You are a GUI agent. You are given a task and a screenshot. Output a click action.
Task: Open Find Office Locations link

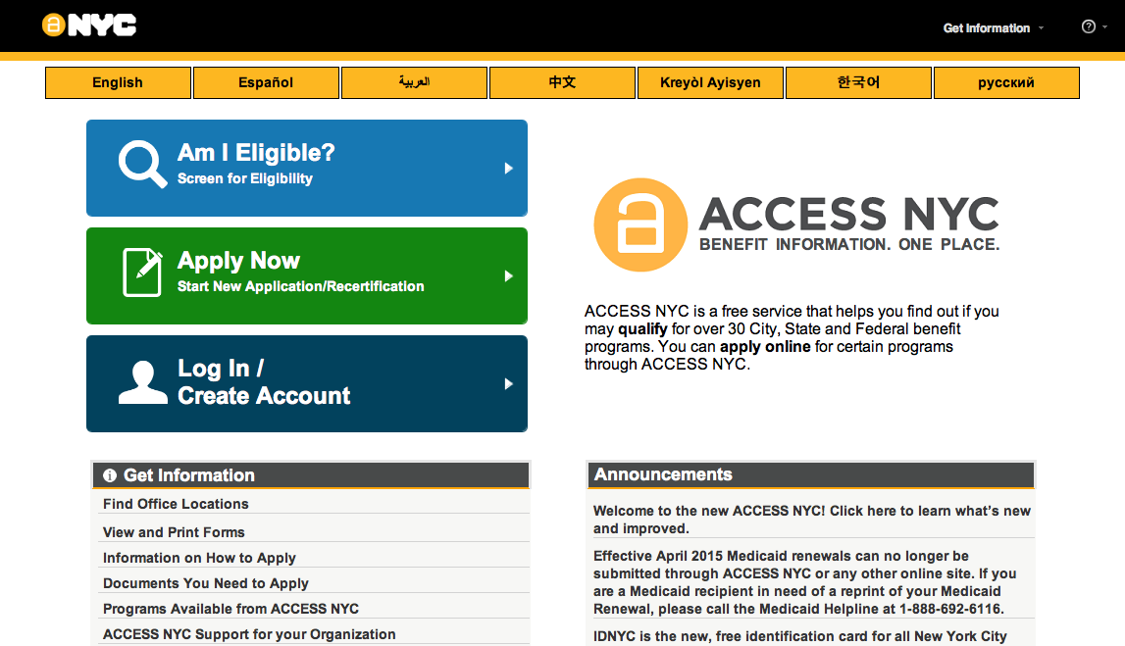click(176, 504)
